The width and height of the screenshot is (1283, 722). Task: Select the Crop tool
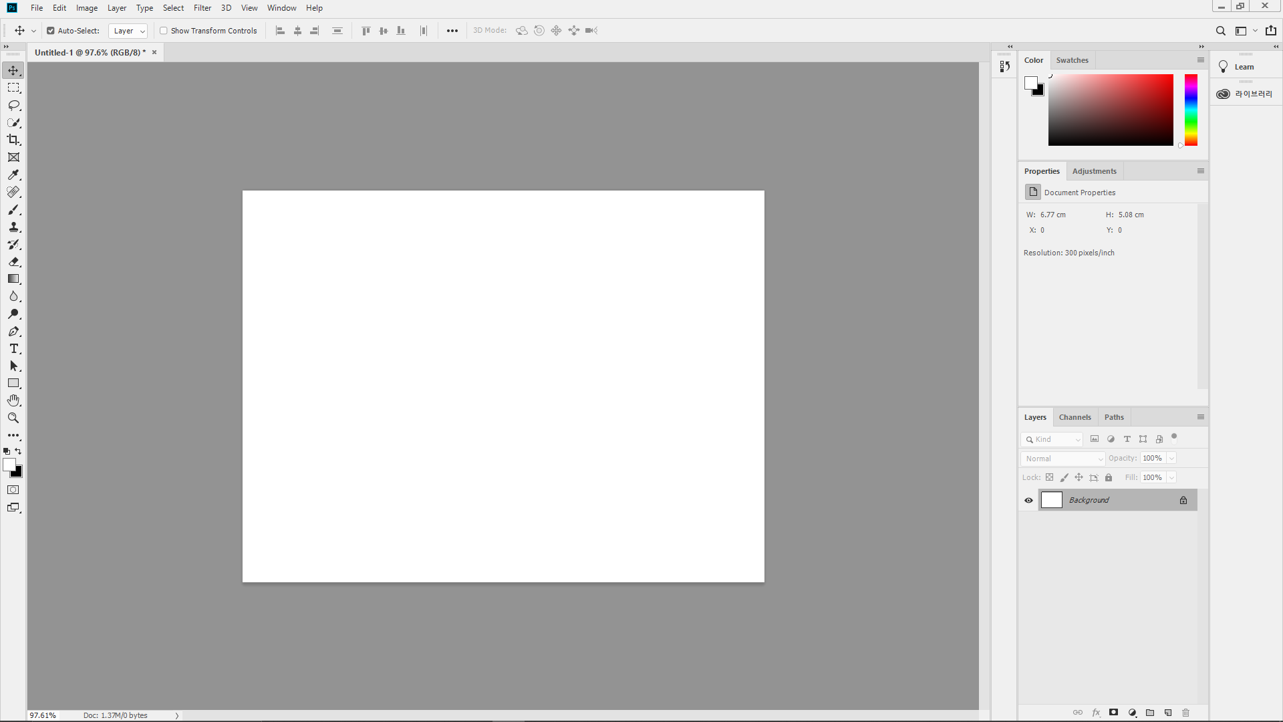pos(13,140)
